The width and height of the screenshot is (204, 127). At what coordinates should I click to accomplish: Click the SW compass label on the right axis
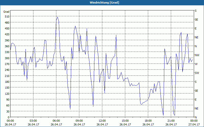click(x=197, y=73)
